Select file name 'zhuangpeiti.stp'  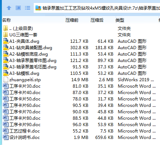coord(25,80)
